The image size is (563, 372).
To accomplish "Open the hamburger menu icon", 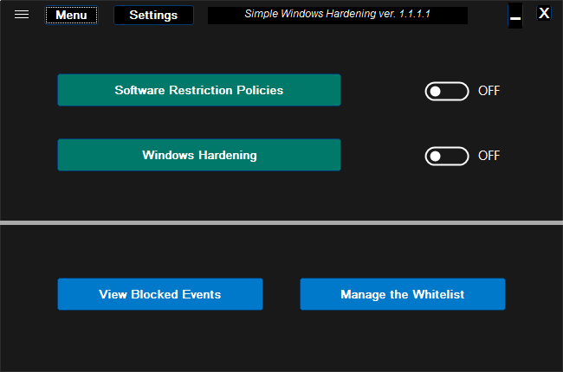I will point(22,15).
